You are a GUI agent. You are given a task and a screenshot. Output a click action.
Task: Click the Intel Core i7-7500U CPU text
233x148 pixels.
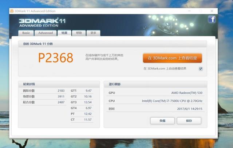172,101
